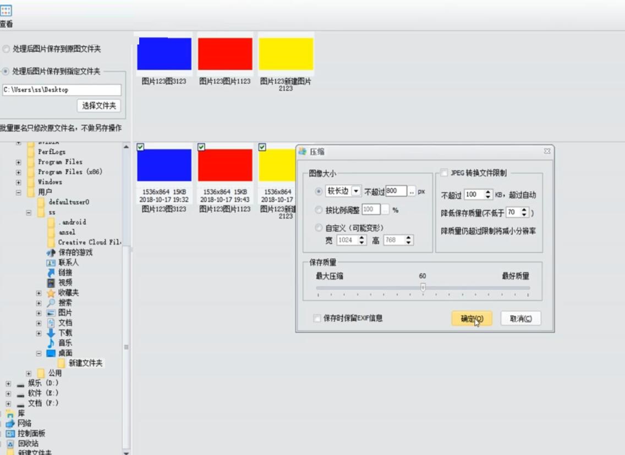Image resolution: width=625 pixels, height=455 pixels.
Task: Close the 压缩 dialog
Action: [547, 151]
